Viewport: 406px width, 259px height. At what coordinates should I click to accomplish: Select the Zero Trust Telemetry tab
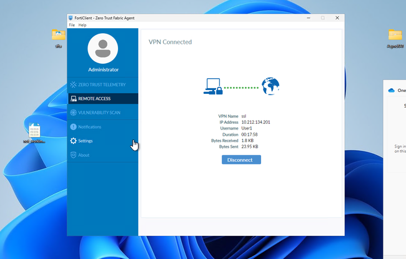(x=102, y=84)
